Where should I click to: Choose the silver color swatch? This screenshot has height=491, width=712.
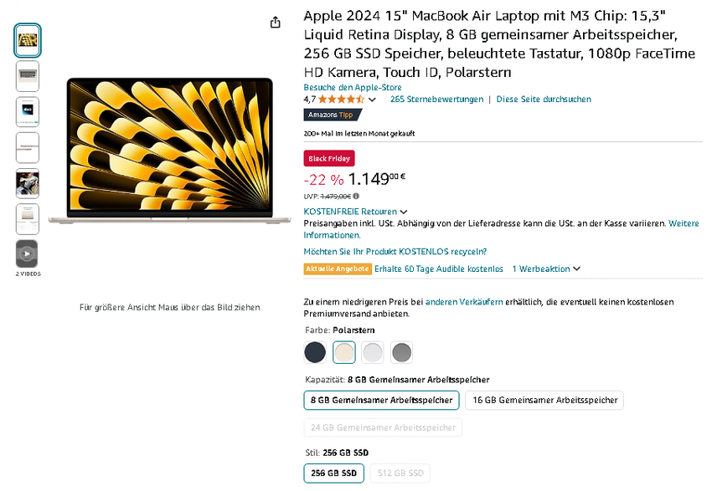point(373,352)
